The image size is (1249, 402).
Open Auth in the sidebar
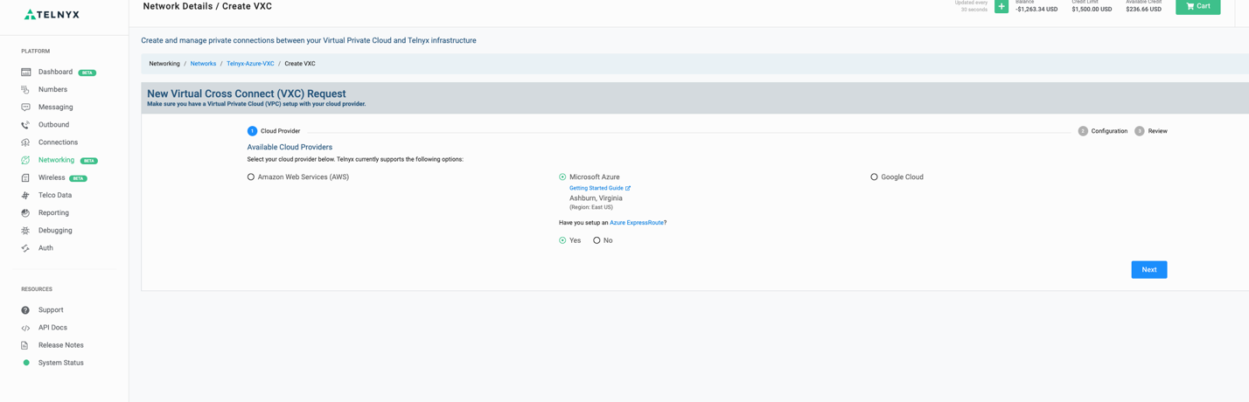click(x=45, y=248)
